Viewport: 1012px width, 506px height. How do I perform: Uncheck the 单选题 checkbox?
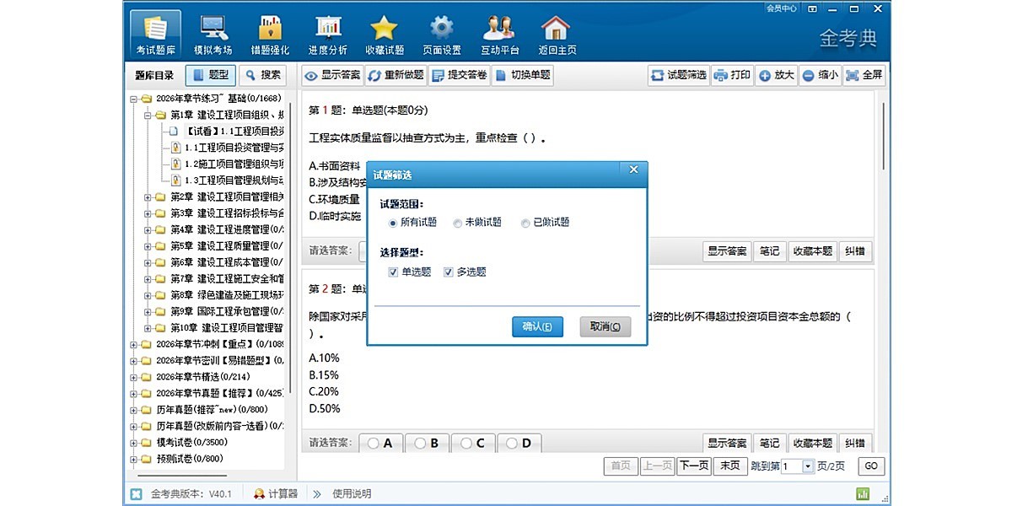(x=394, y=272)
